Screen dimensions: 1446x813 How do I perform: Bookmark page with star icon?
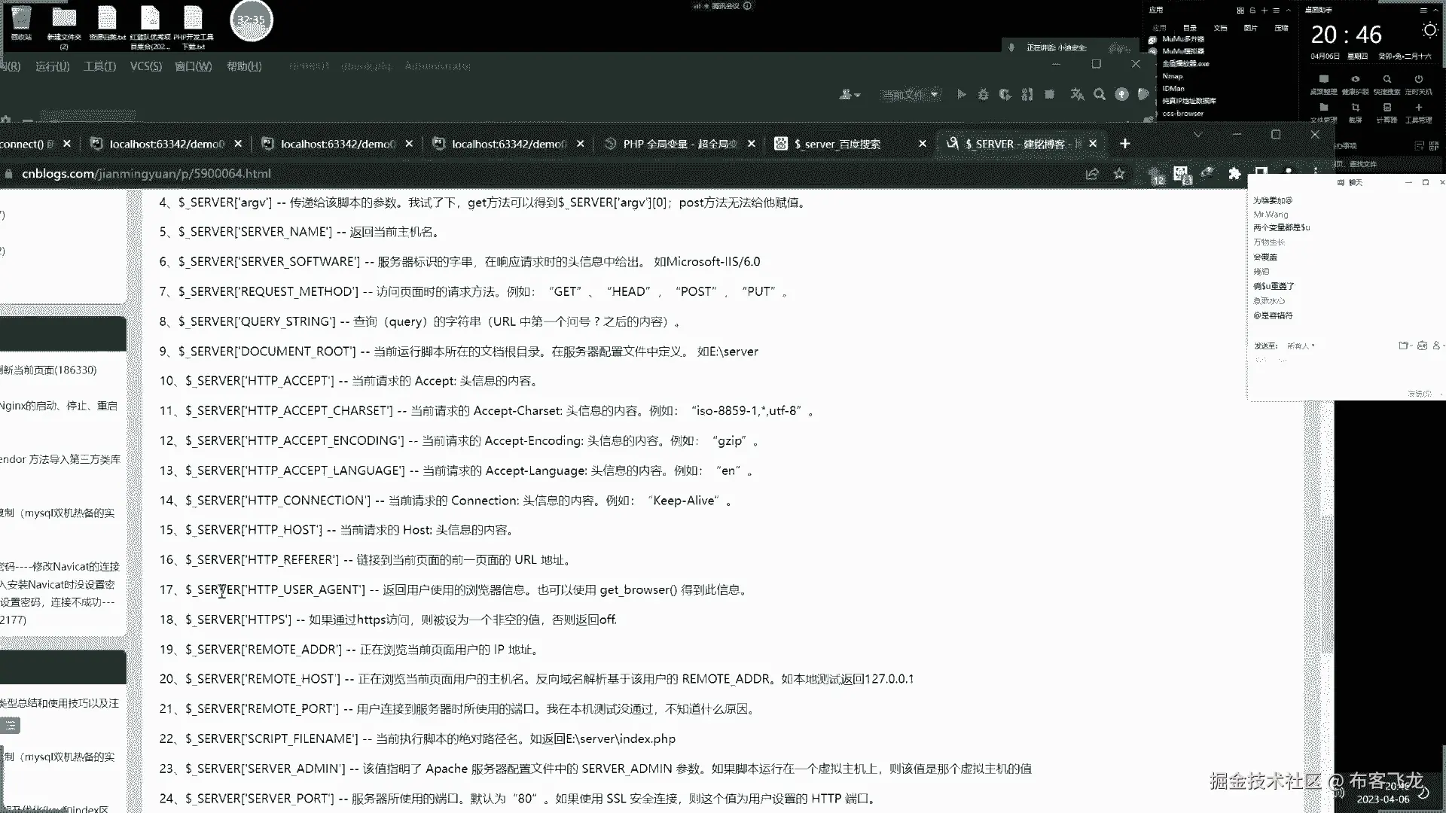(1119, 174)
